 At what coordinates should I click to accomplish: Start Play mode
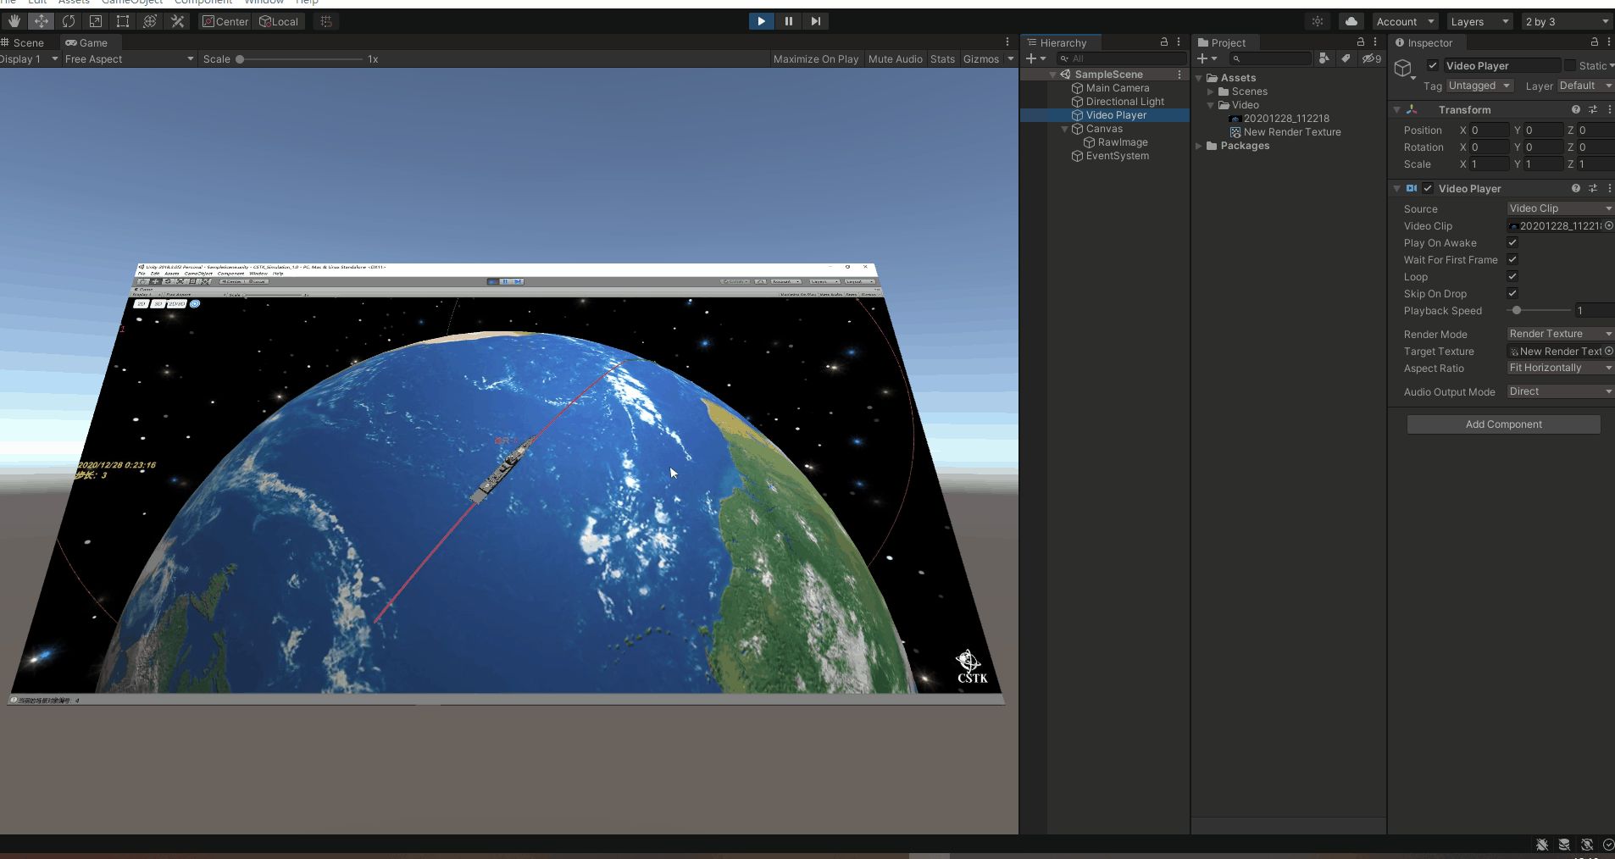coord(761,21)
